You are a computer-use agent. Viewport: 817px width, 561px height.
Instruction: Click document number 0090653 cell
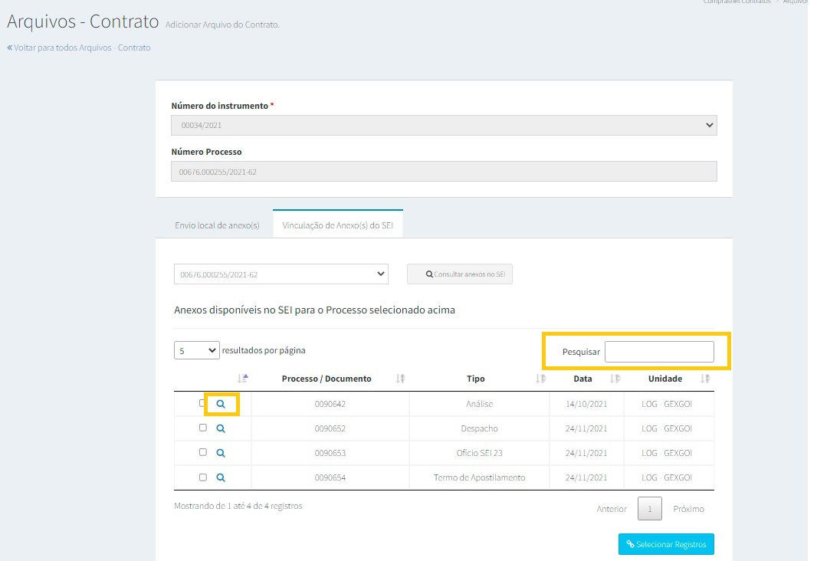[330, 453]
